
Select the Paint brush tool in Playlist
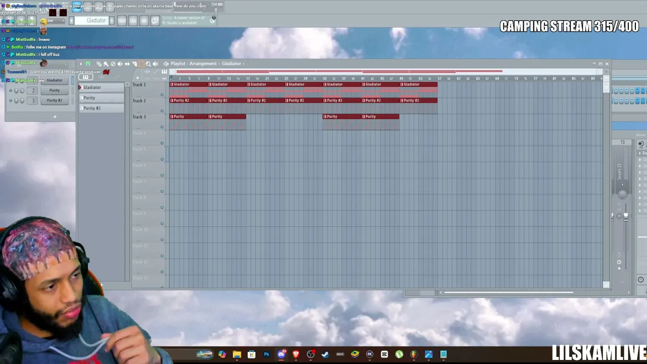click(106, 64)
